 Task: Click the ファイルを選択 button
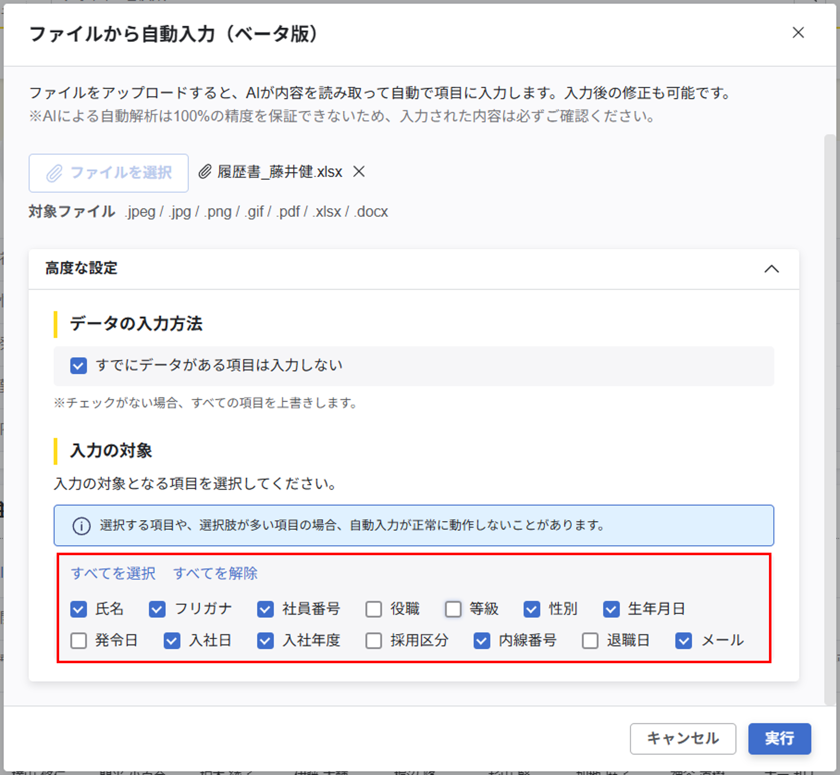109,173
